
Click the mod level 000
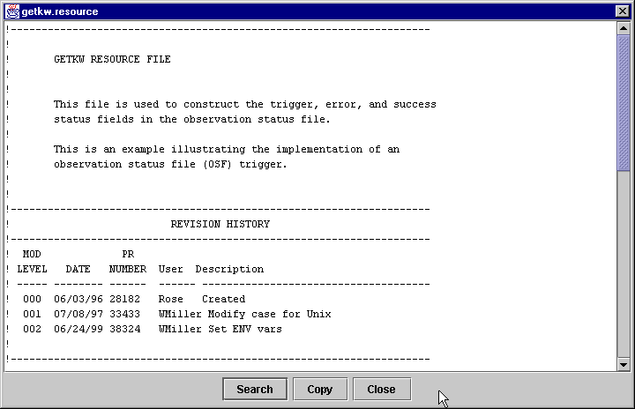coord(32,299)
